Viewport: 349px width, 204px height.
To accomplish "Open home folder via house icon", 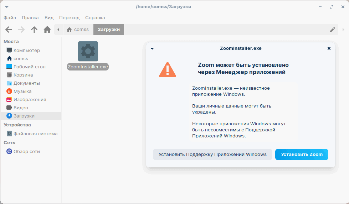I will (47, 30).
